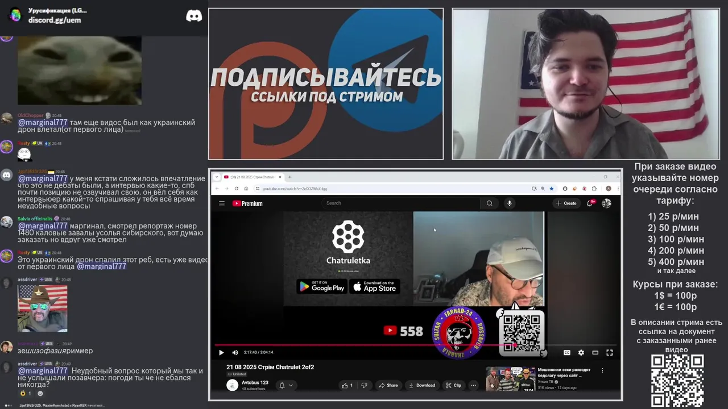This screenshot has width=728, height=409.
Task: Open the Уткин ТВ channel link
Action: coord(547,382)
